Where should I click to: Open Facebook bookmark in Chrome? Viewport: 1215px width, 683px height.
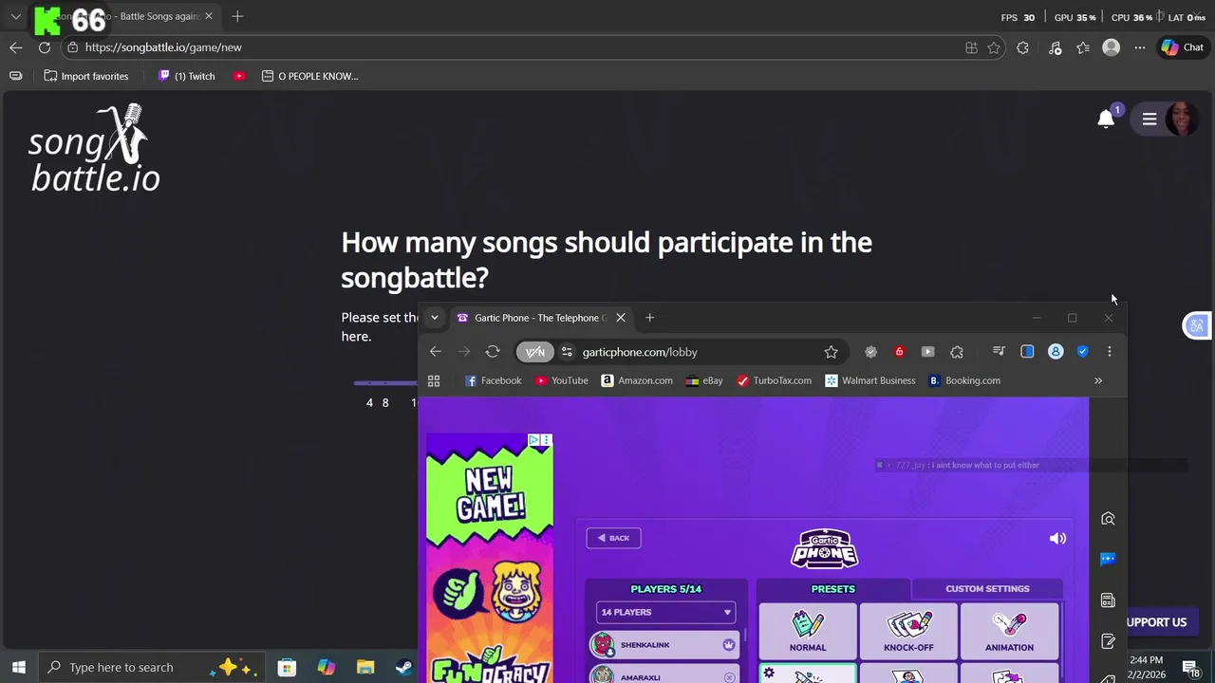[x=493, y=380]
